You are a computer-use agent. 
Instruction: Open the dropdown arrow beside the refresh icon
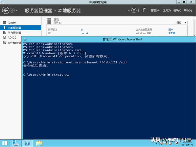click(129, 10)
